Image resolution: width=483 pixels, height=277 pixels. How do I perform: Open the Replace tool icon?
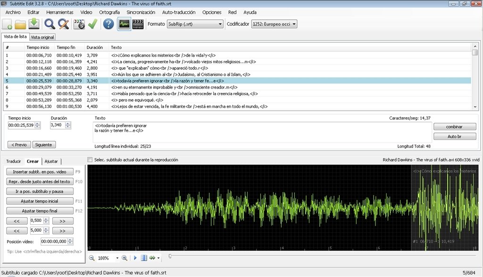[x=64, y=24]
